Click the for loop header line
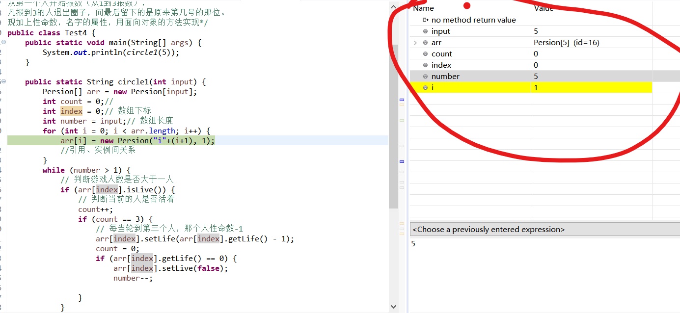Screen dimensions: 680x313 tap(126, 131)
